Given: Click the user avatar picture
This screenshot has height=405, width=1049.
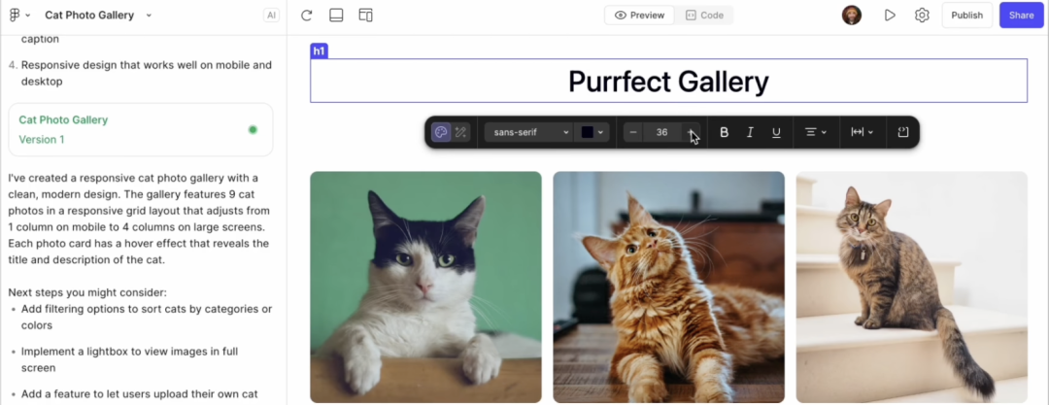Looking at the screenshot, I should (x=852, y=16).
